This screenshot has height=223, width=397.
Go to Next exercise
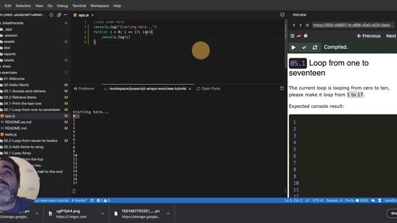[x=391, y=36]
